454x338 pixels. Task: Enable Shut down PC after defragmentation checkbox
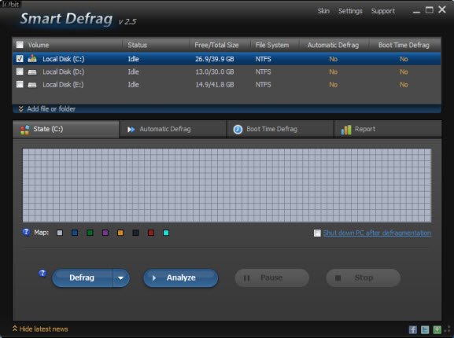(x=317, y=233)
